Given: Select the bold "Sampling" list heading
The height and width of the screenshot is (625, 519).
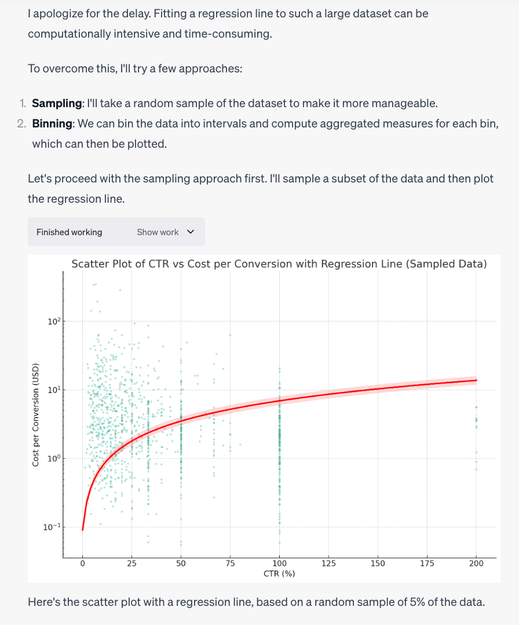Looking at the screenshot, I should (57, 104).
